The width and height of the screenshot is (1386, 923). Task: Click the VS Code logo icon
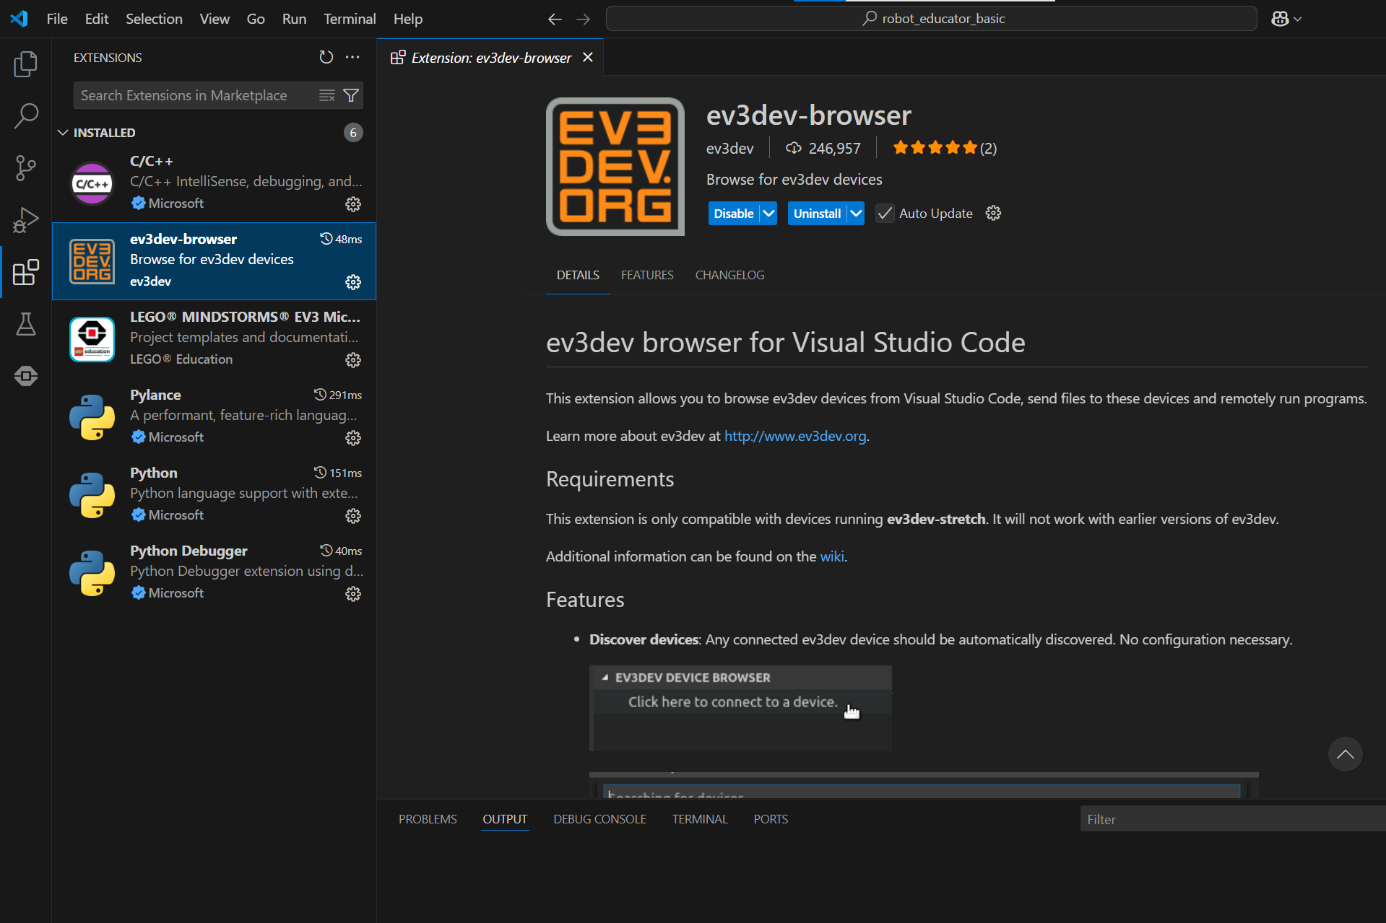pos(20,19)
